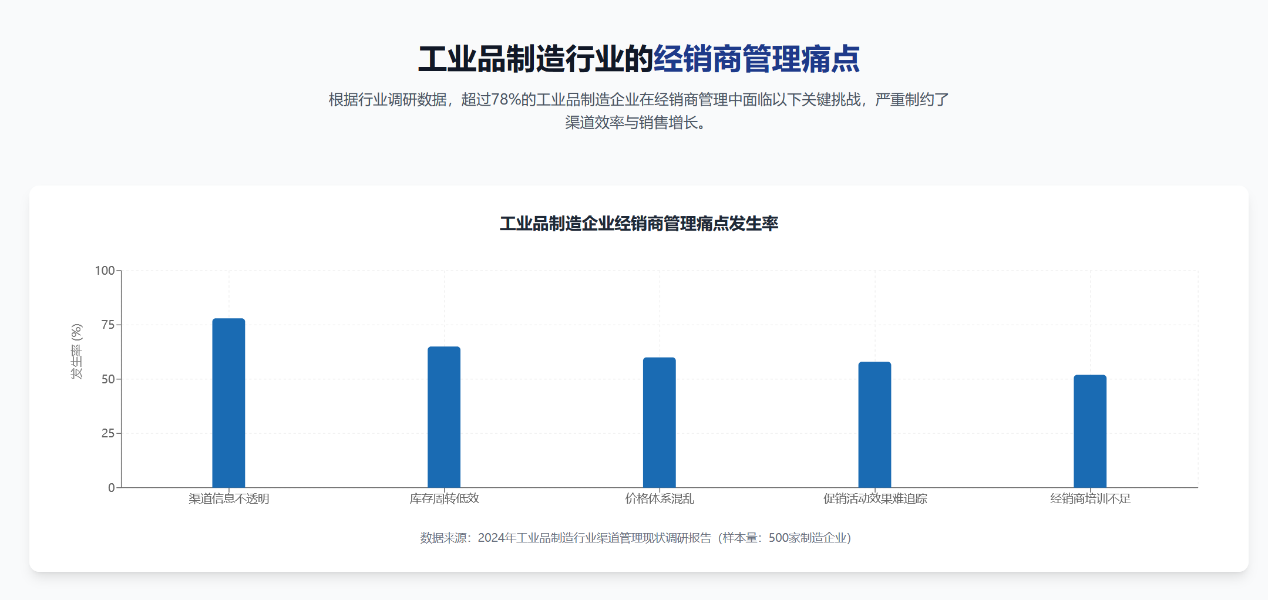Click the blue 经销商管理痛点 heading text
The image size is (1268, 600).
coord(756,59)
